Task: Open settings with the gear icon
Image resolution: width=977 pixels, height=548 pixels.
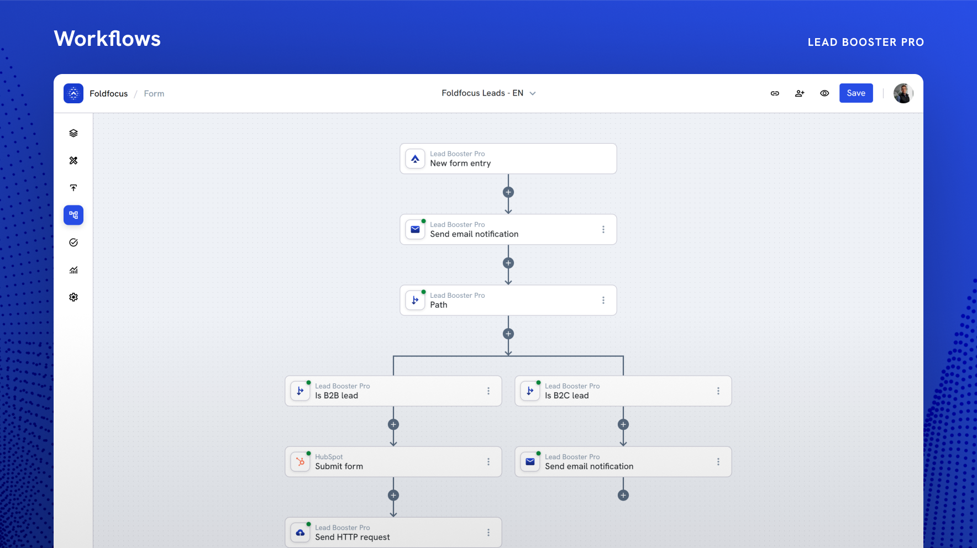Action: (x=73, y=297)
